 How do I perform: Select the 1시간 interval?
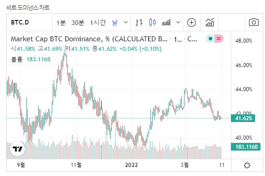tap(98, 22)
